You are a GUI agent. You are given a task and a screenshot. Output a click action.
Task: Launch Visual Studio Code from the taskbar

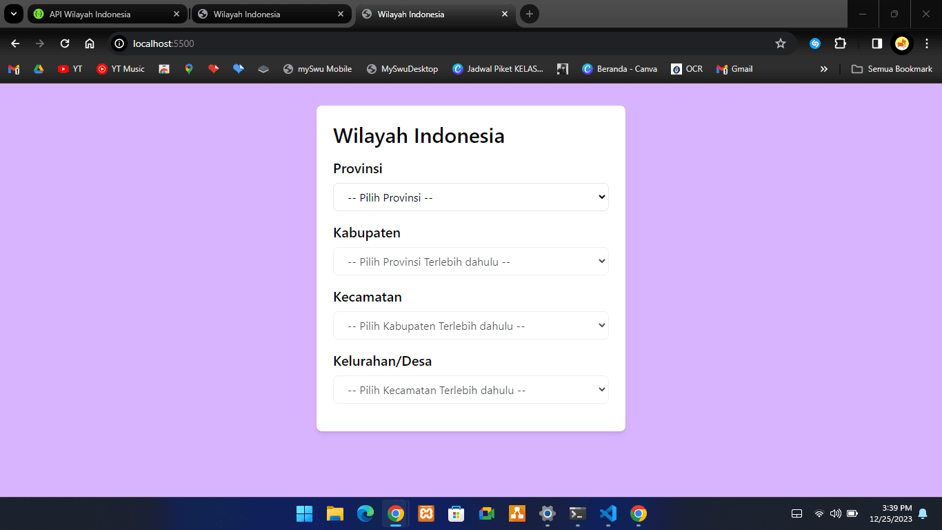coord(608,513)
